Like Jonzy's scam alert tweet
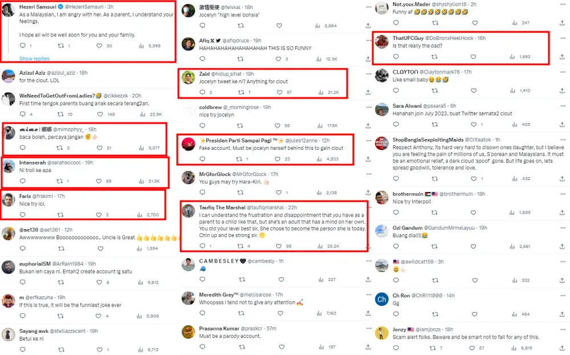This screenshot has width=570, height=355. point(472,348)
